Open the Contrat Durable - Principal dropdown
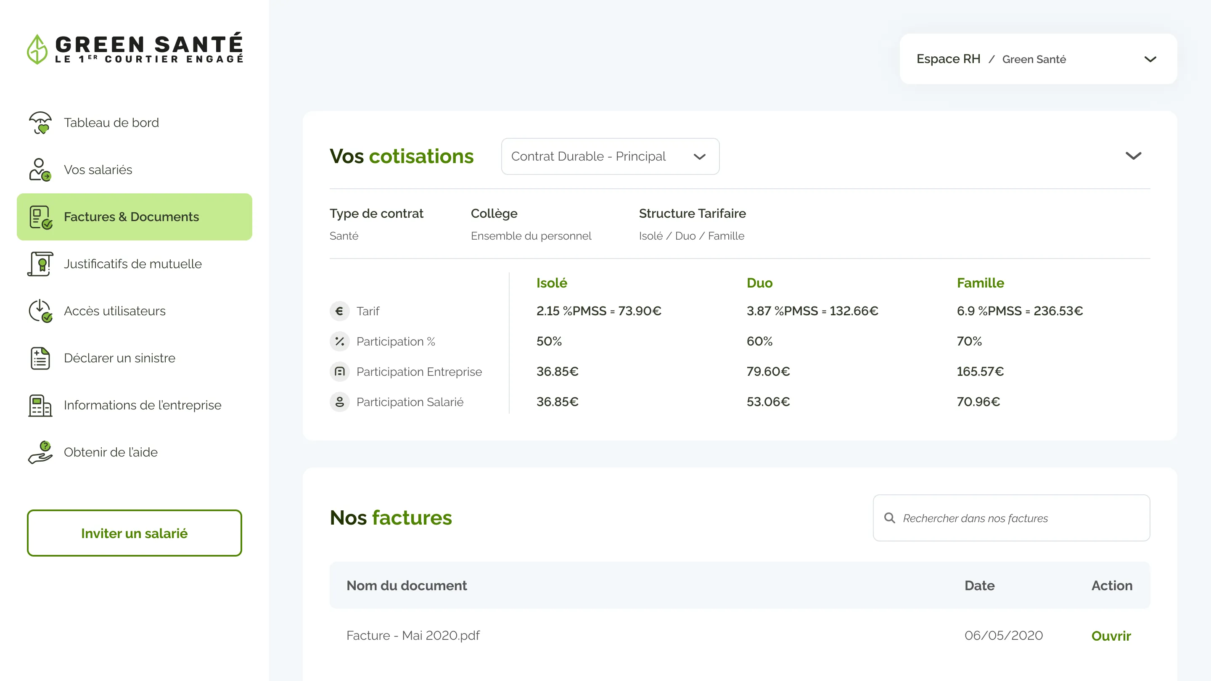 point(610,156)
